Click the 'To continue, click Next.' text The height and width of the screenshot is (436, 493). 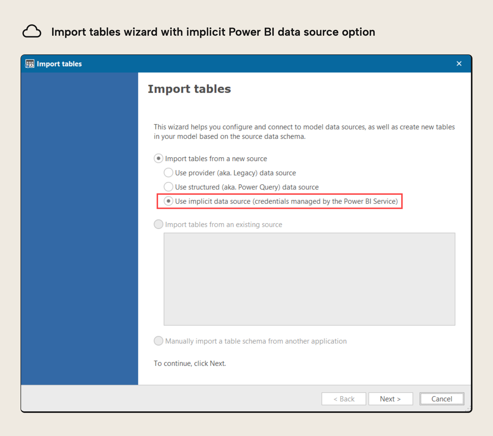click(x=190, y=363)
